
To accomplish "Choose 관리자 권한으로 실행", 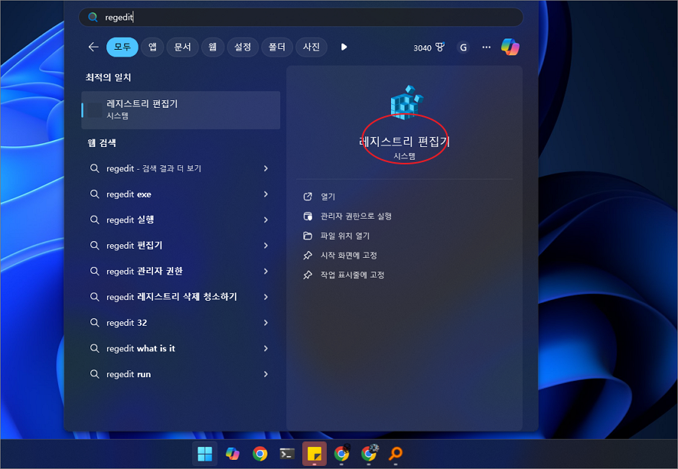I will tap(356, 216).
